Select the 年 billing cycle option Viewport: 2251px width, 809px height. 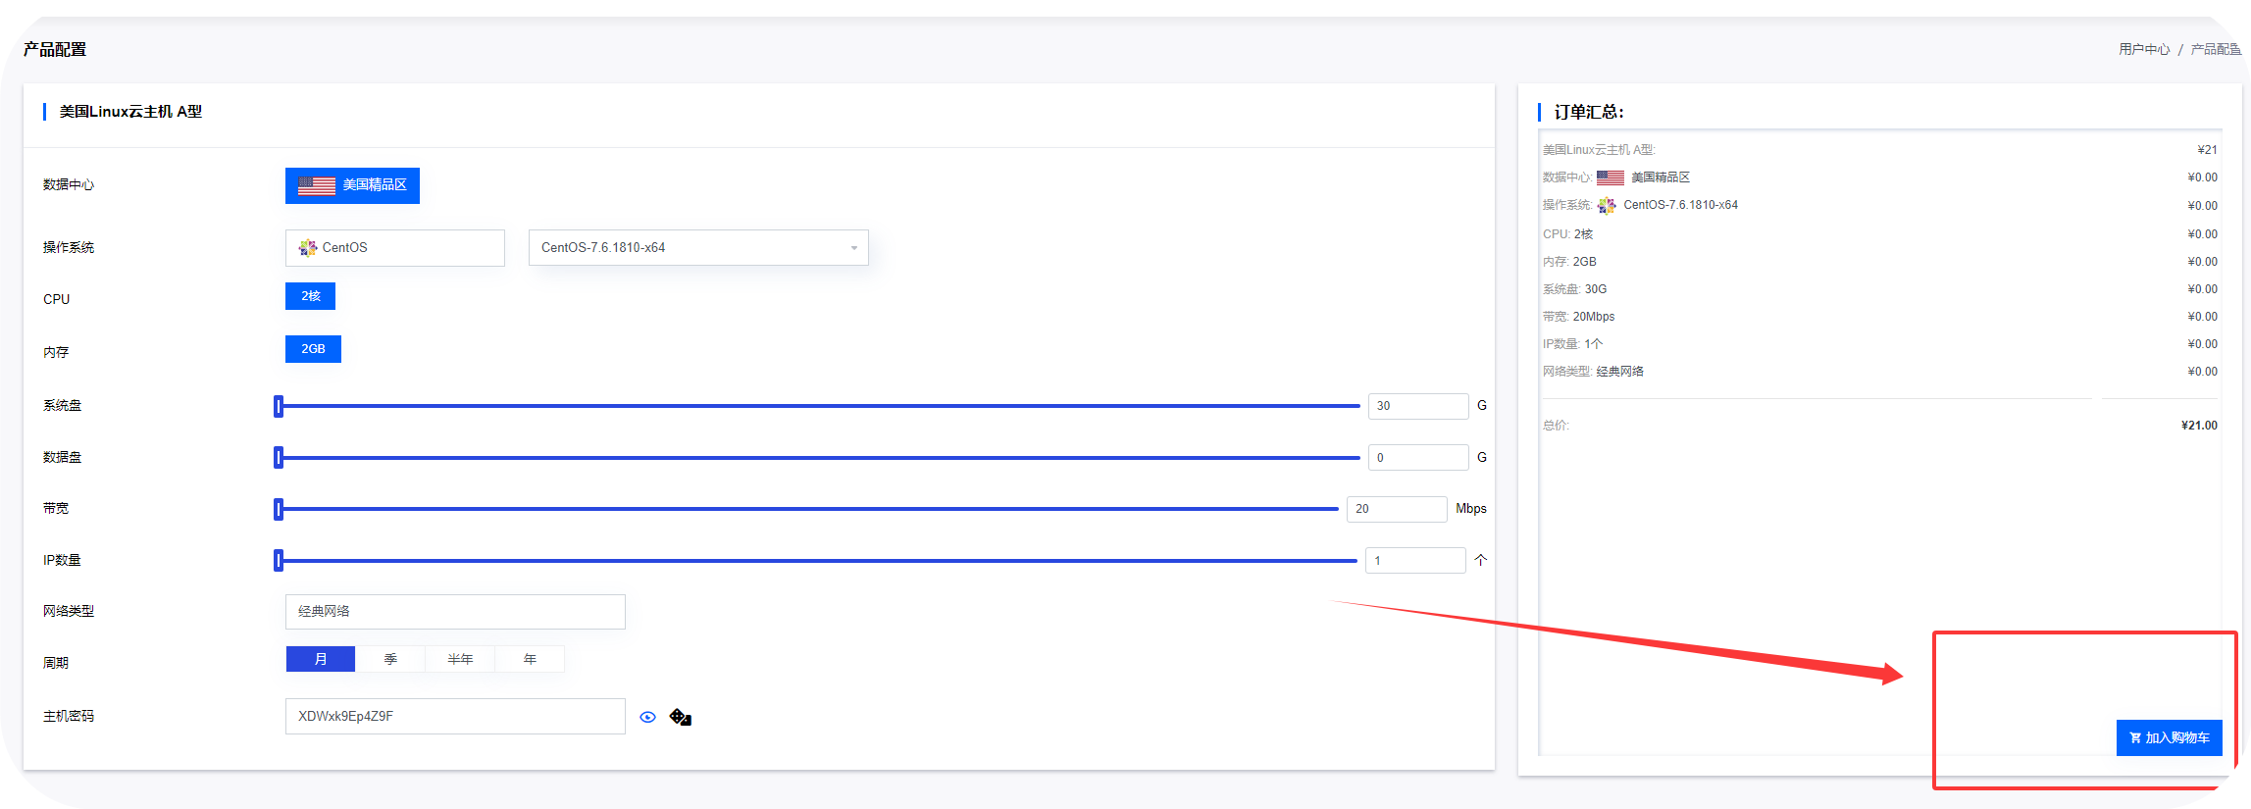click(x=530, y=659)
